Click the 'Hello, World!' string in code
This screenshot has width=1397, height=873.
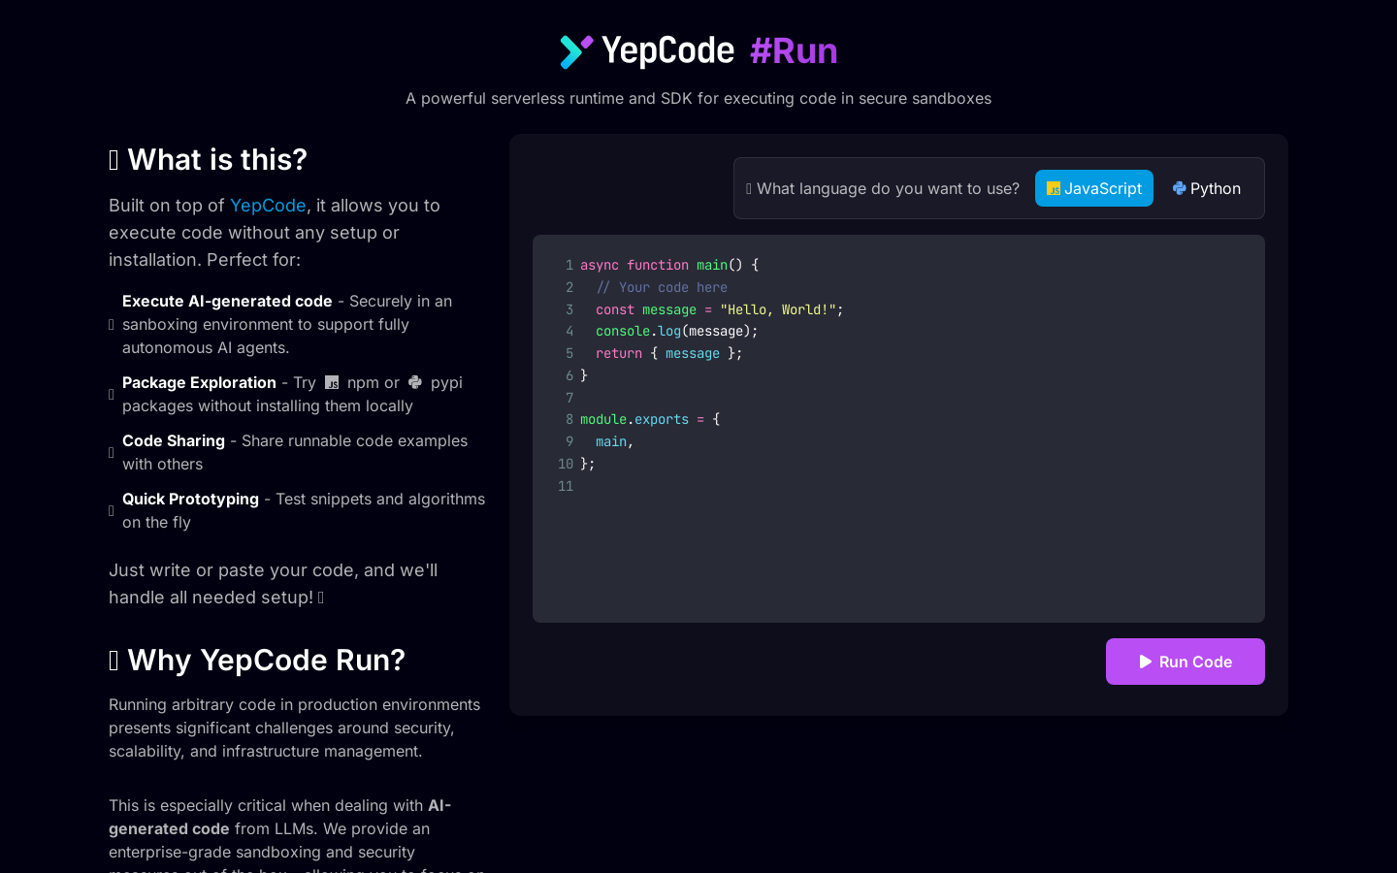[778, 309]
